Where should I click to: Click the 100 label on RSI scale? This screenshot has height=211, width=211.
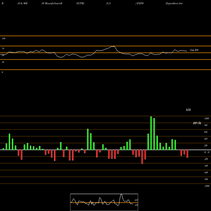pyautogui.click(x=3, y=38)
